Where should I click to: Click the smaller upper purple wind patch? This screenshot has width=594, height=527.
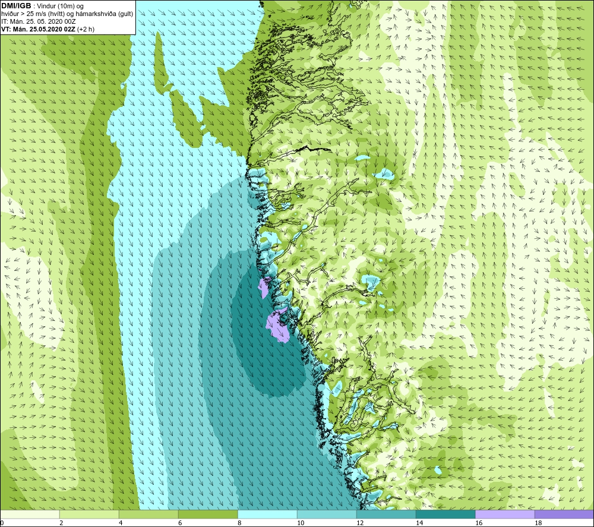click(264, 287)
